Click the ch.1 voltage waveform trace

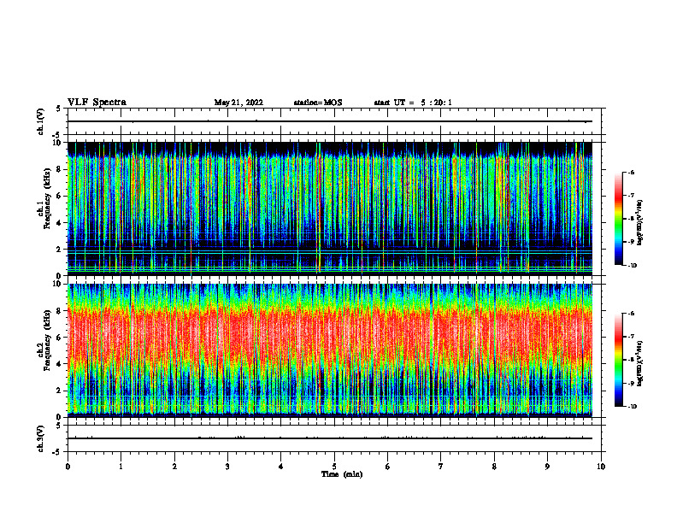click(x=330, y=121)
